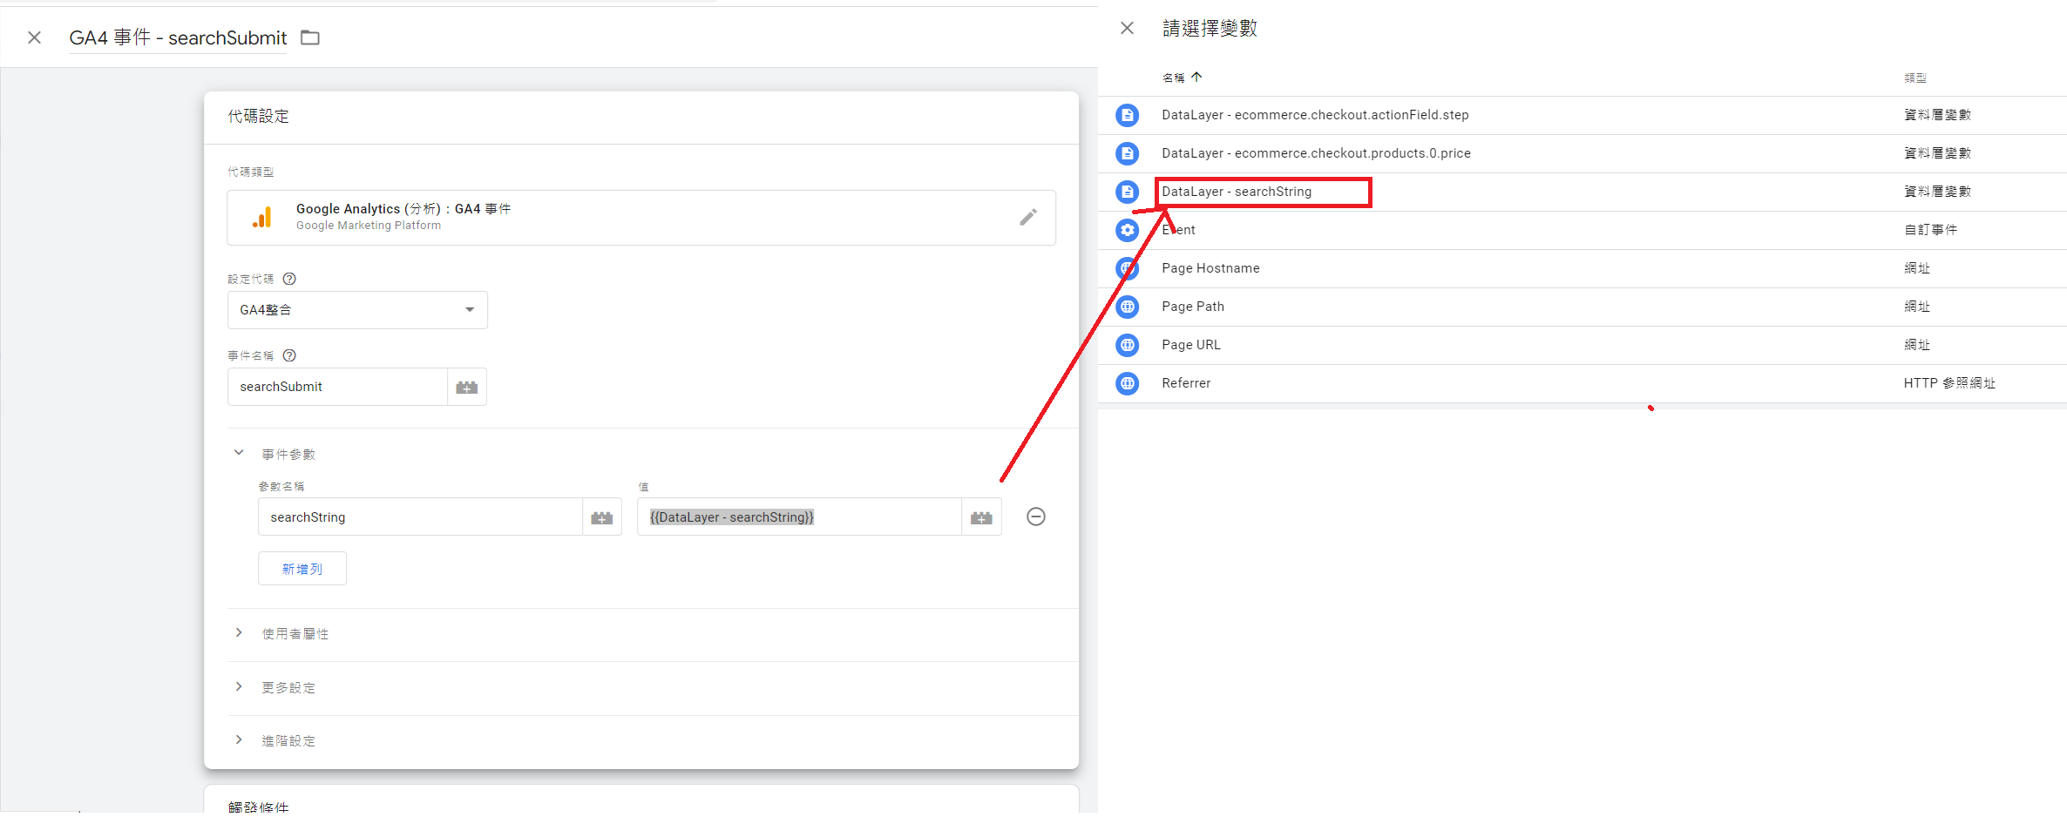Click the 新增列 add row button
The height and width of the screenshot is (817, 2067).
click(302, 569)
